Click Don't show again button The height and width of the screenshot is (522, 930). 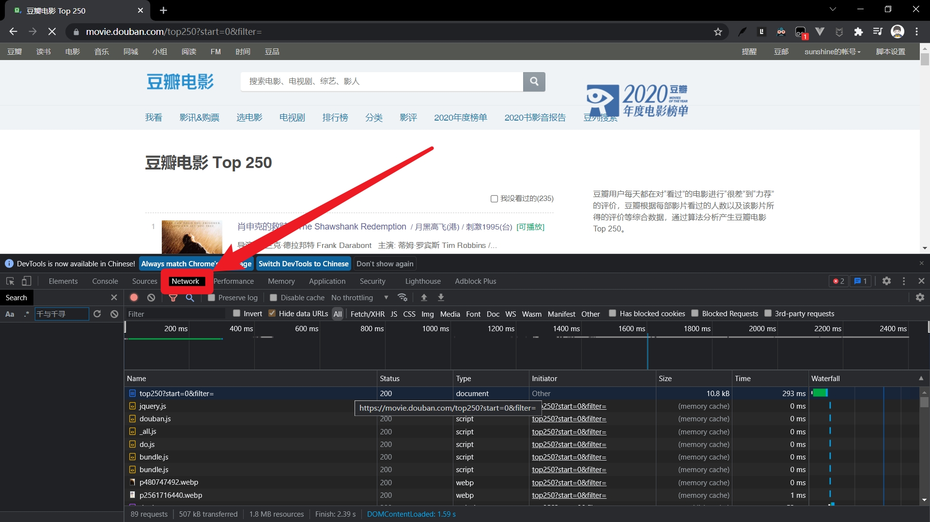pyautogui.click(x=385, y=263)
